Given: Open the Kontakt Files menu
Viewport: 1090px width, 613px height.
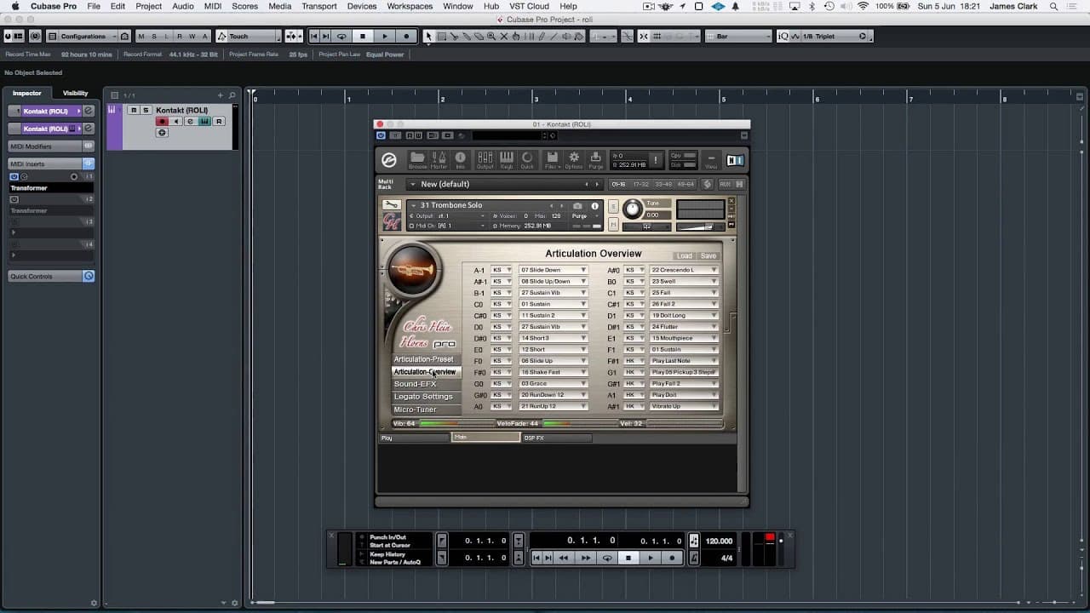Looking at the screenshot, I should [552, 159].
